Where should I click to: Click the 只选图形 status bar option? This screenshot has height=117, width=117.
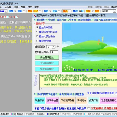point(66,114)
